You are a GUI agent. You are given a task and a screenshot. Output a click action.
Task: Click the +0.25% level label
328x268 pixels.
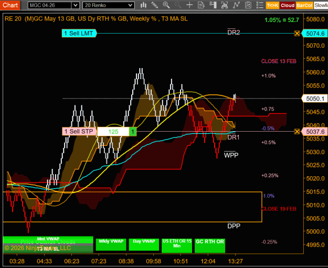coord(270,175)
